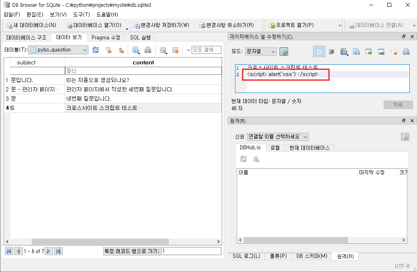Viewport: 417px width, 272px height.
Task: Click the print icon in cell editor
Action: pyautogui.click(x=406, y=52)
